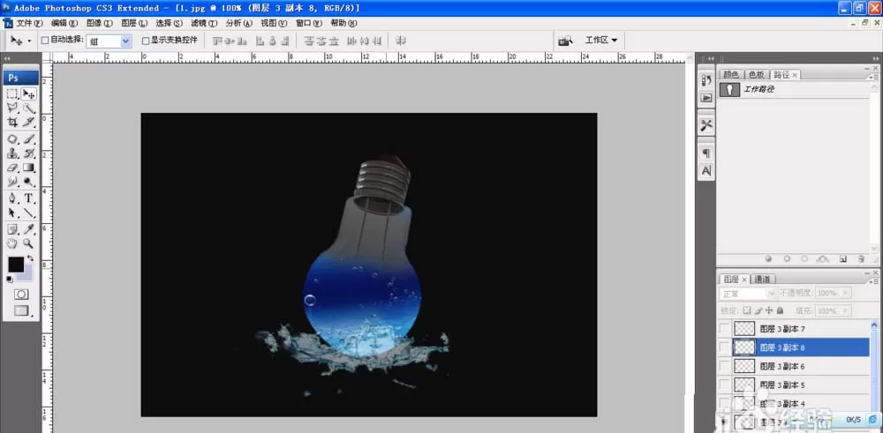Open the History panel icon in dock
Screen dimensions: 883x433
(706, 80)
